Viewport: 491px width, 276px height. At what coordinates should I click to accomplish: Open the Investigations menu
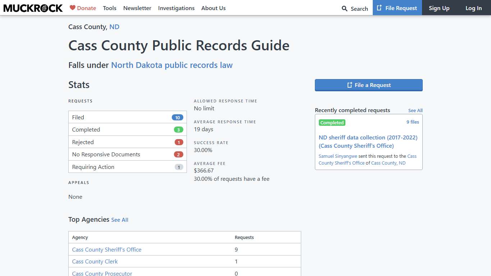pos(176,8)
